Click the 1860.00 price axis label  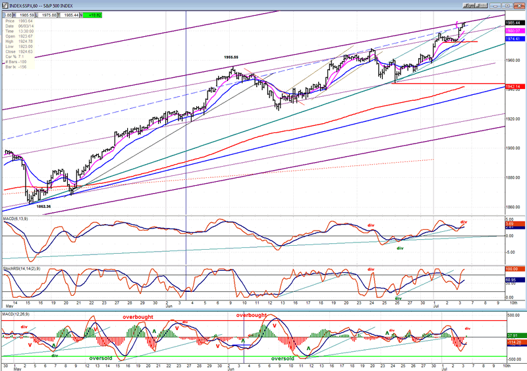pos(513,207)
